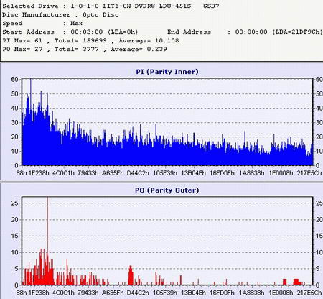Click the 16FD0Fh label under PO chart
The image size is (323, 299).
tap(222, 293)
